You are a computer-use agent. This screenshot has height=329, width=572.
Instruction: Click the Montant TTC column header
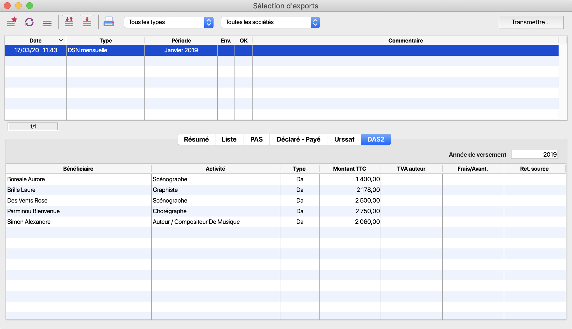[350, 169]
